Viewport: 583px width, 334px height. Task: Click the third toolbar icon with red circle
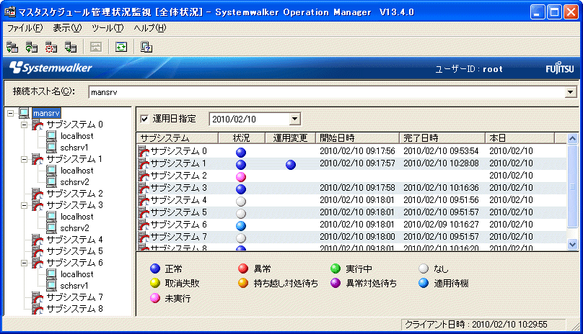pos(51,47)
